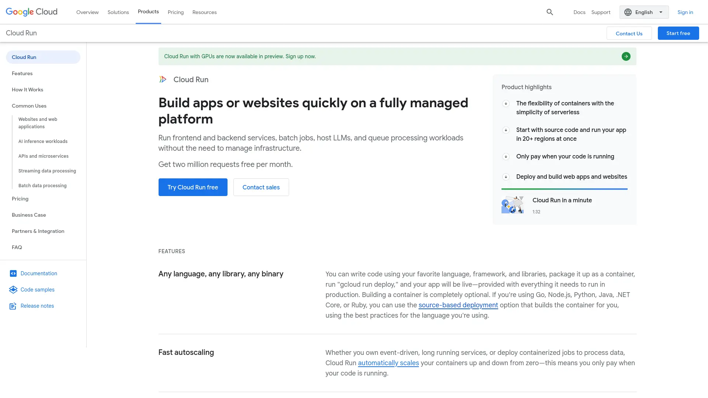The image size is (708, 398).
Task: Open APIs and microservices sidebar item
Action: tap(44, 156)
